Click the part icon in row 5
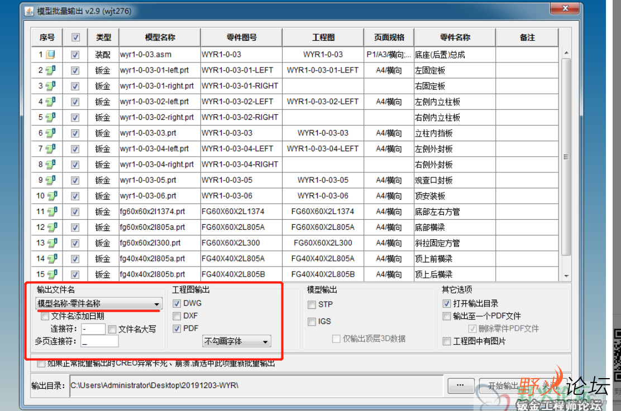Image resolution: width=621 pixels, height=411 pixels. click(x=51, y=118)
